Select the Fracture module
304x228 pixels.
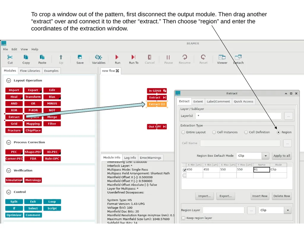tap(14, 131)
